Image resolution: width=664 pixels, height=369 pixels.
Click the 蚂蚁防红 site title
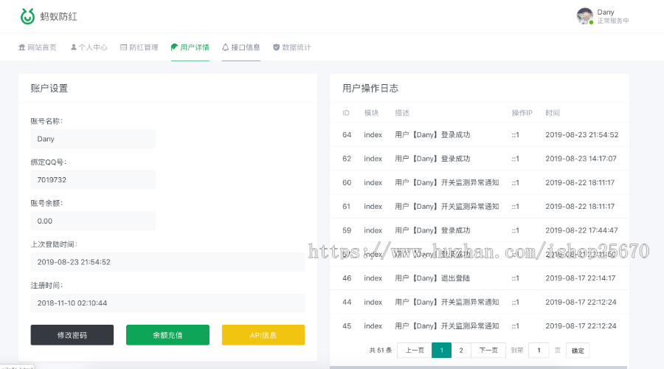(59, 16)
